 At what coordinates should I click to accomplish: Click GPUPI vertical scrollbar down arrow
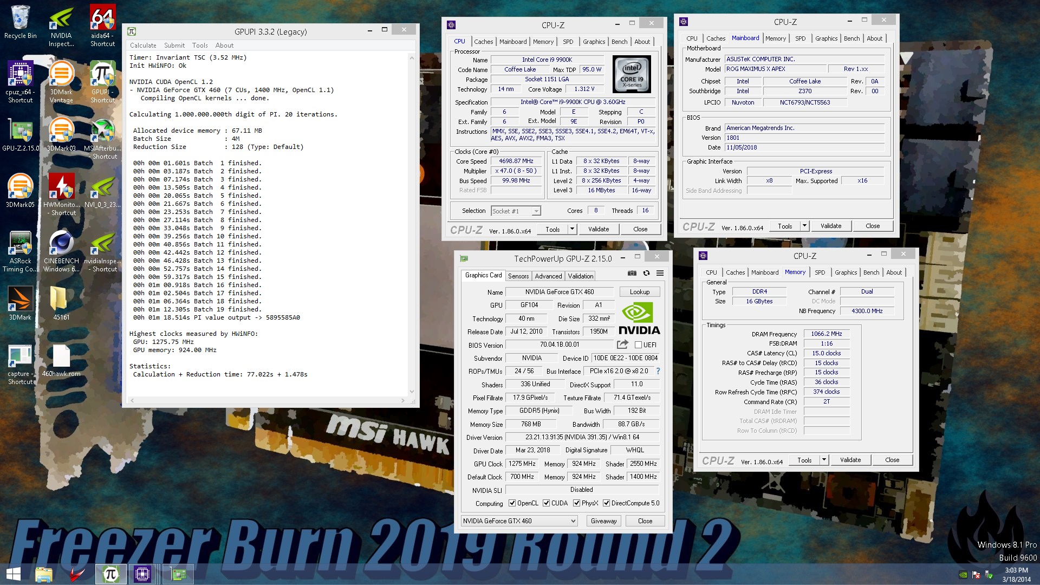(x=412, y=391)
